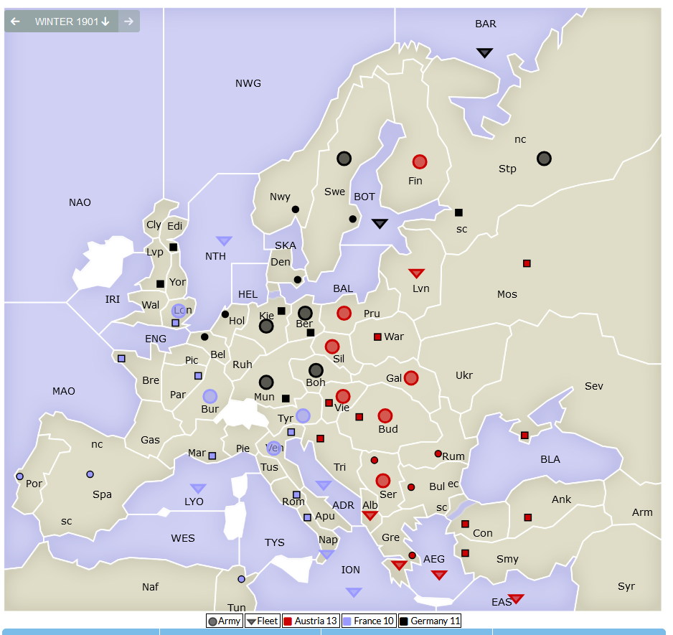Click the Sevastopol supply center square
The image size is (673, 635).
point(524,436)
